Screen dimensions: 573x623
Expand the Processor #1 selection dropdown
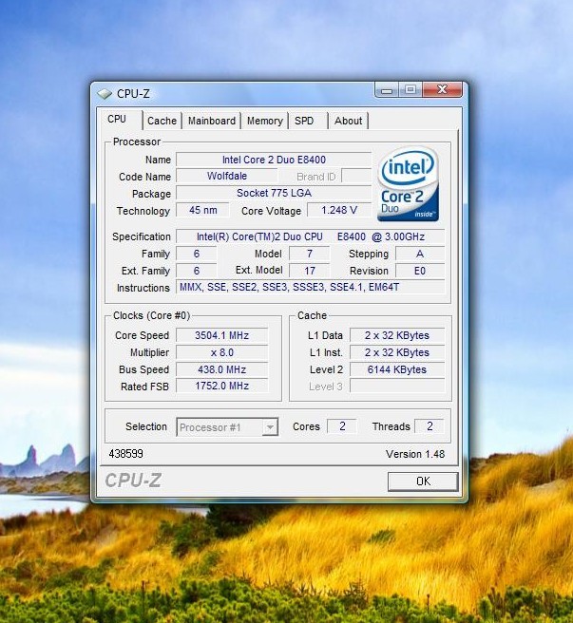tap(270, 427)
